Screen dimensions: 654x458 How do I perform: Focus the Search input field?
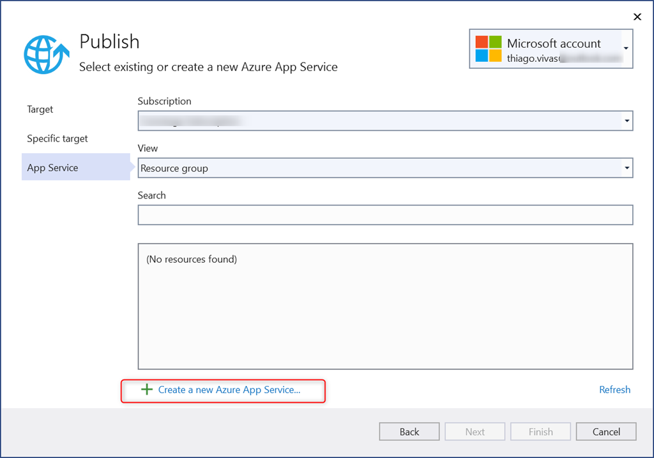coord(385,215)
